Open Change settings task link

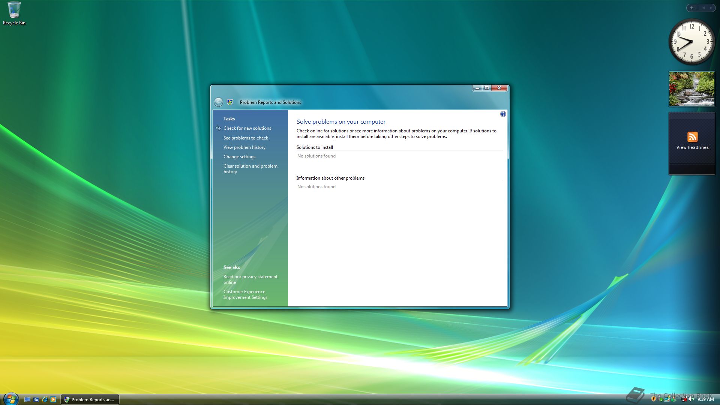[239, 157]
